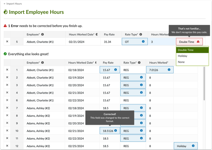The width and height of the screenshot is (212, 150).
Task: Click date 02/25/2024 in row 12
Action: (76, 146)
